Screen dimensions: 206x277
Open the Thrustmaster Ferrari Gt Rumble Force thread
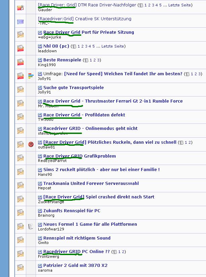pyautogui.click(x=113, y=101)
